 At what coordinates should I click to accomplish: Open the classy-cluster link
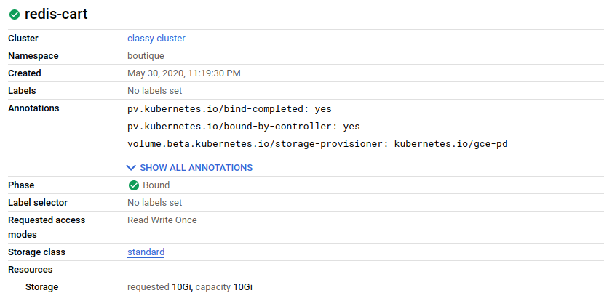[x=156, y=39]
